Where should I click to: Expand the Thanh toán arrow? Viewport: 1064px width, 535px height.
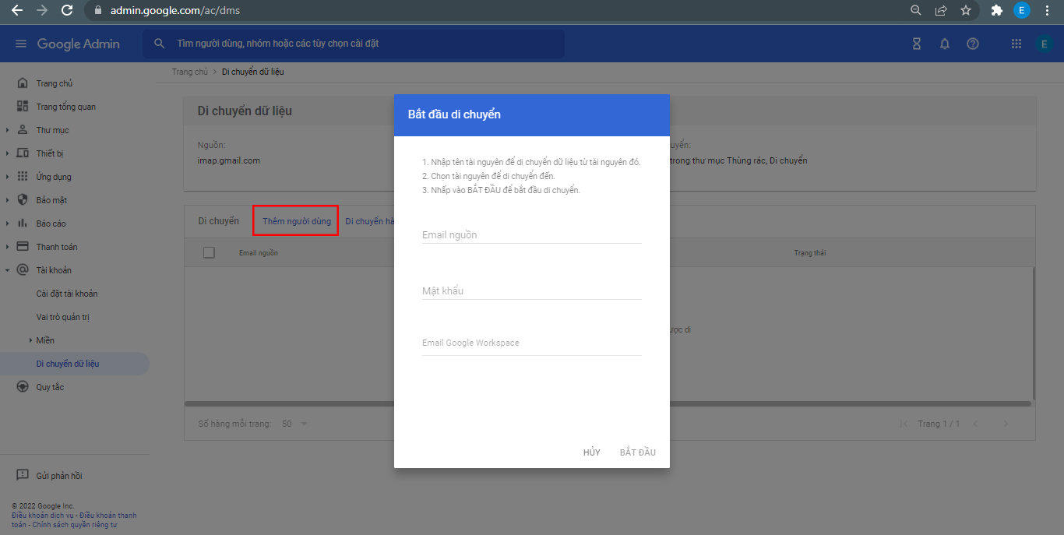pyautogui.click(x=8, y=247)
